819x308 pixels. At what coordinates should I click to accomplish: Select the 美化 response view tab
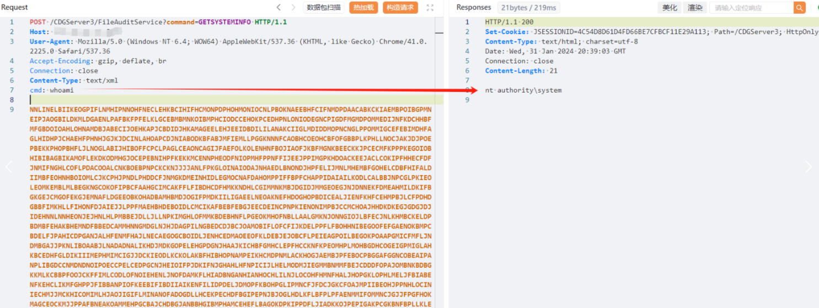click(x=669, y=8)
